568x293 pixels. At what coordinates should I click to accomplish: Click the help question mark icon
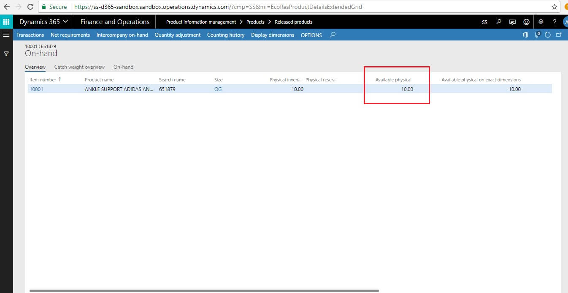click(554, 22)
